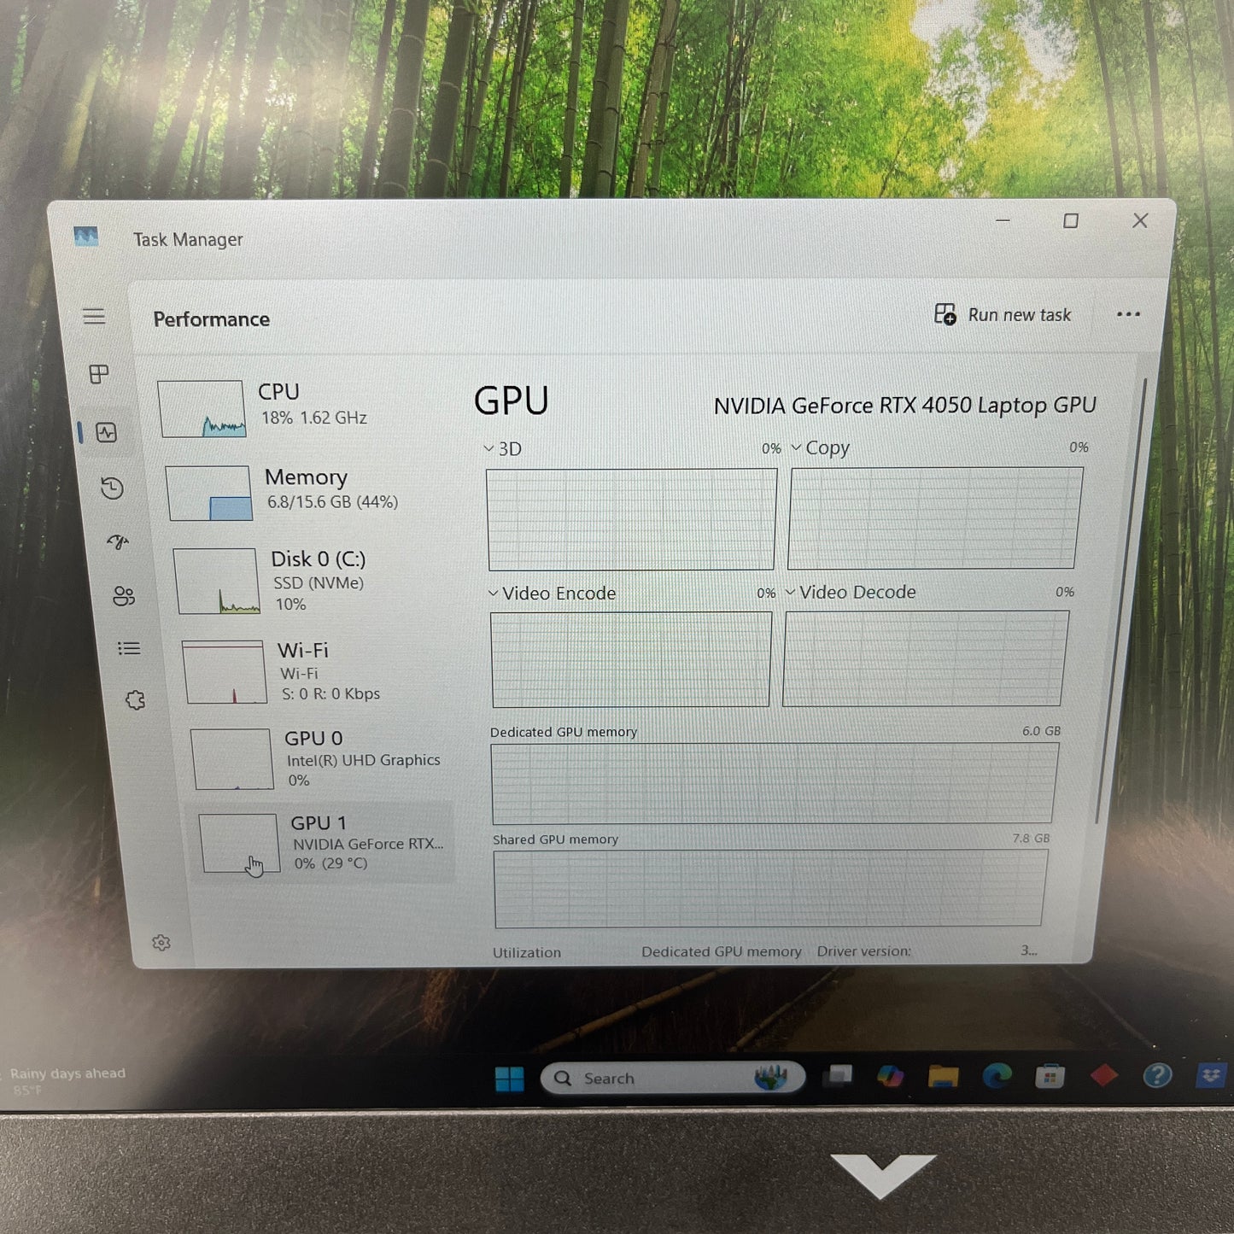
Task: Minimize the Task Manager window
Action: (1003, 220)
